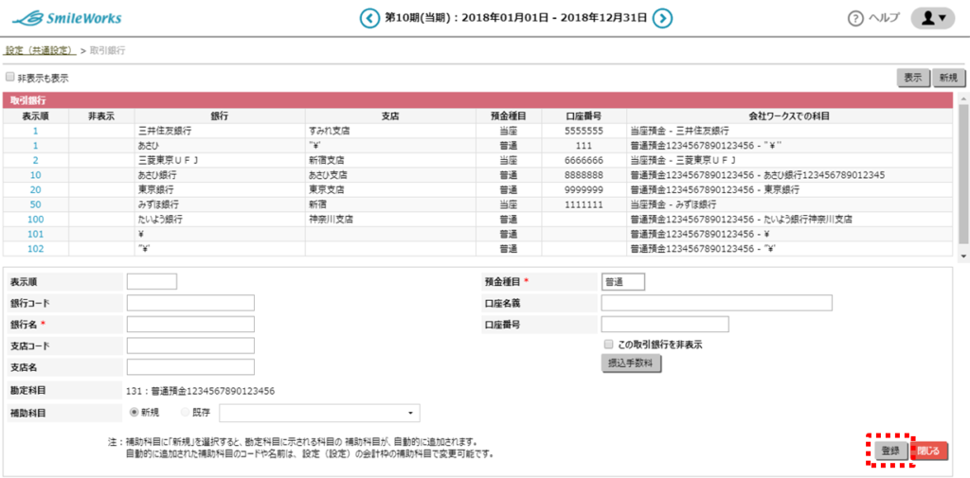The width and height of the screenshot is (970, 478).
Task: Open 設定（共通設定） breadcrumb link
Action: click(x=40, y=50)
